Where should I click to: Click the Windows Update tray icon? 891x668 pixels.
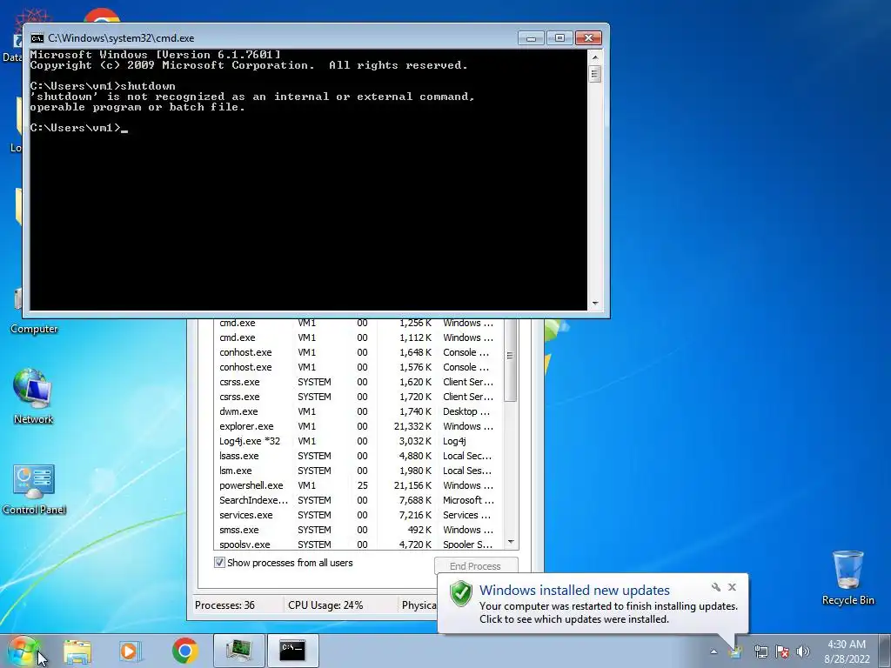(x=736, y=651)
